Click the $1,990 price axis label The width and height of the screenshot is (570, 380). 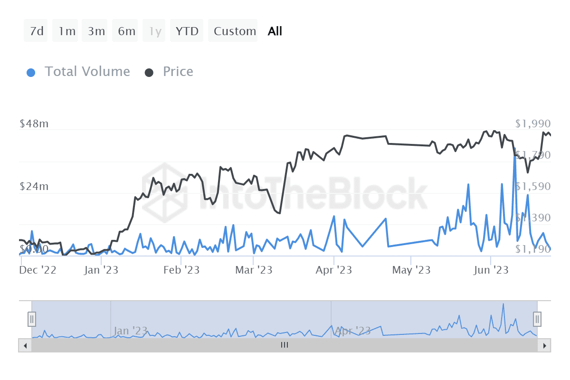point(532,123)
